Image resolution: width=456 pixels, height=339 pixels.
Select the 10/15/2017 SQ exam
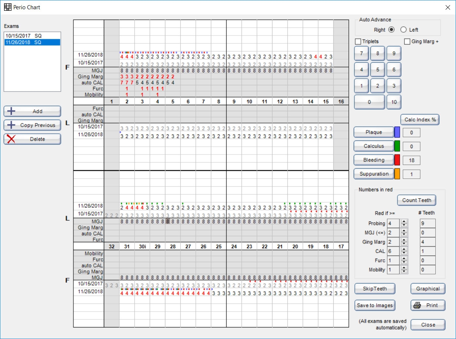[22, 36]
